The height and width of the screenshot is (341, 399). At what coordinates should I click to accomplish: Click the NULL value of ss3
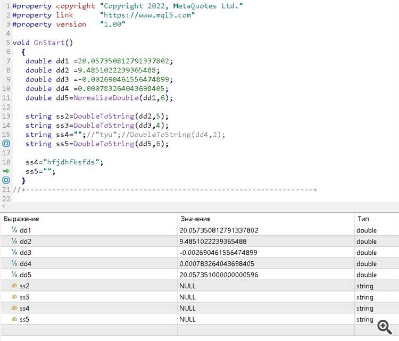click(x=188, y=297)
